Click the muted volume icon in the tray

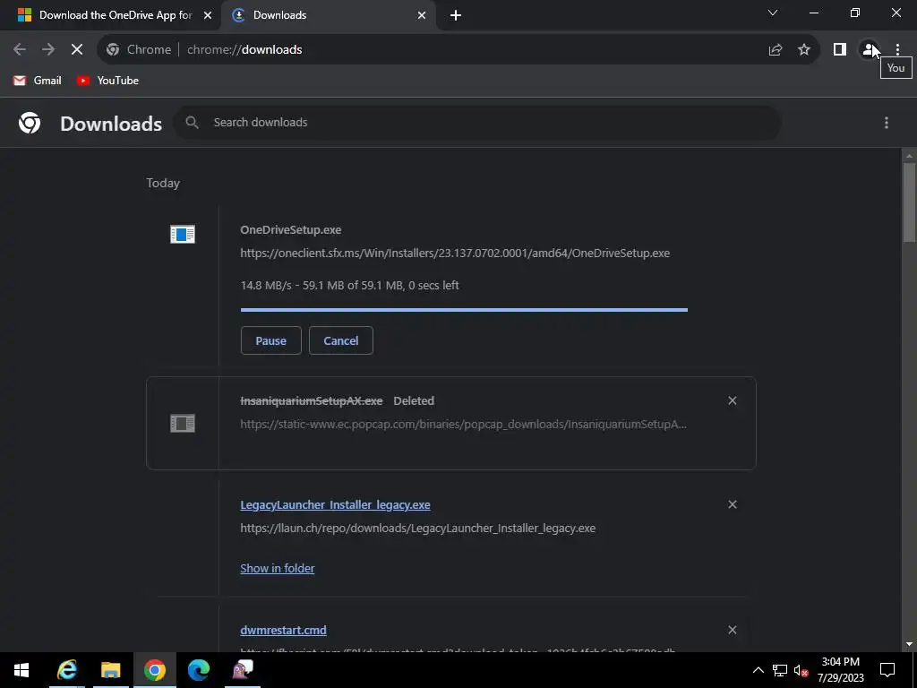[x=801, y=670]
